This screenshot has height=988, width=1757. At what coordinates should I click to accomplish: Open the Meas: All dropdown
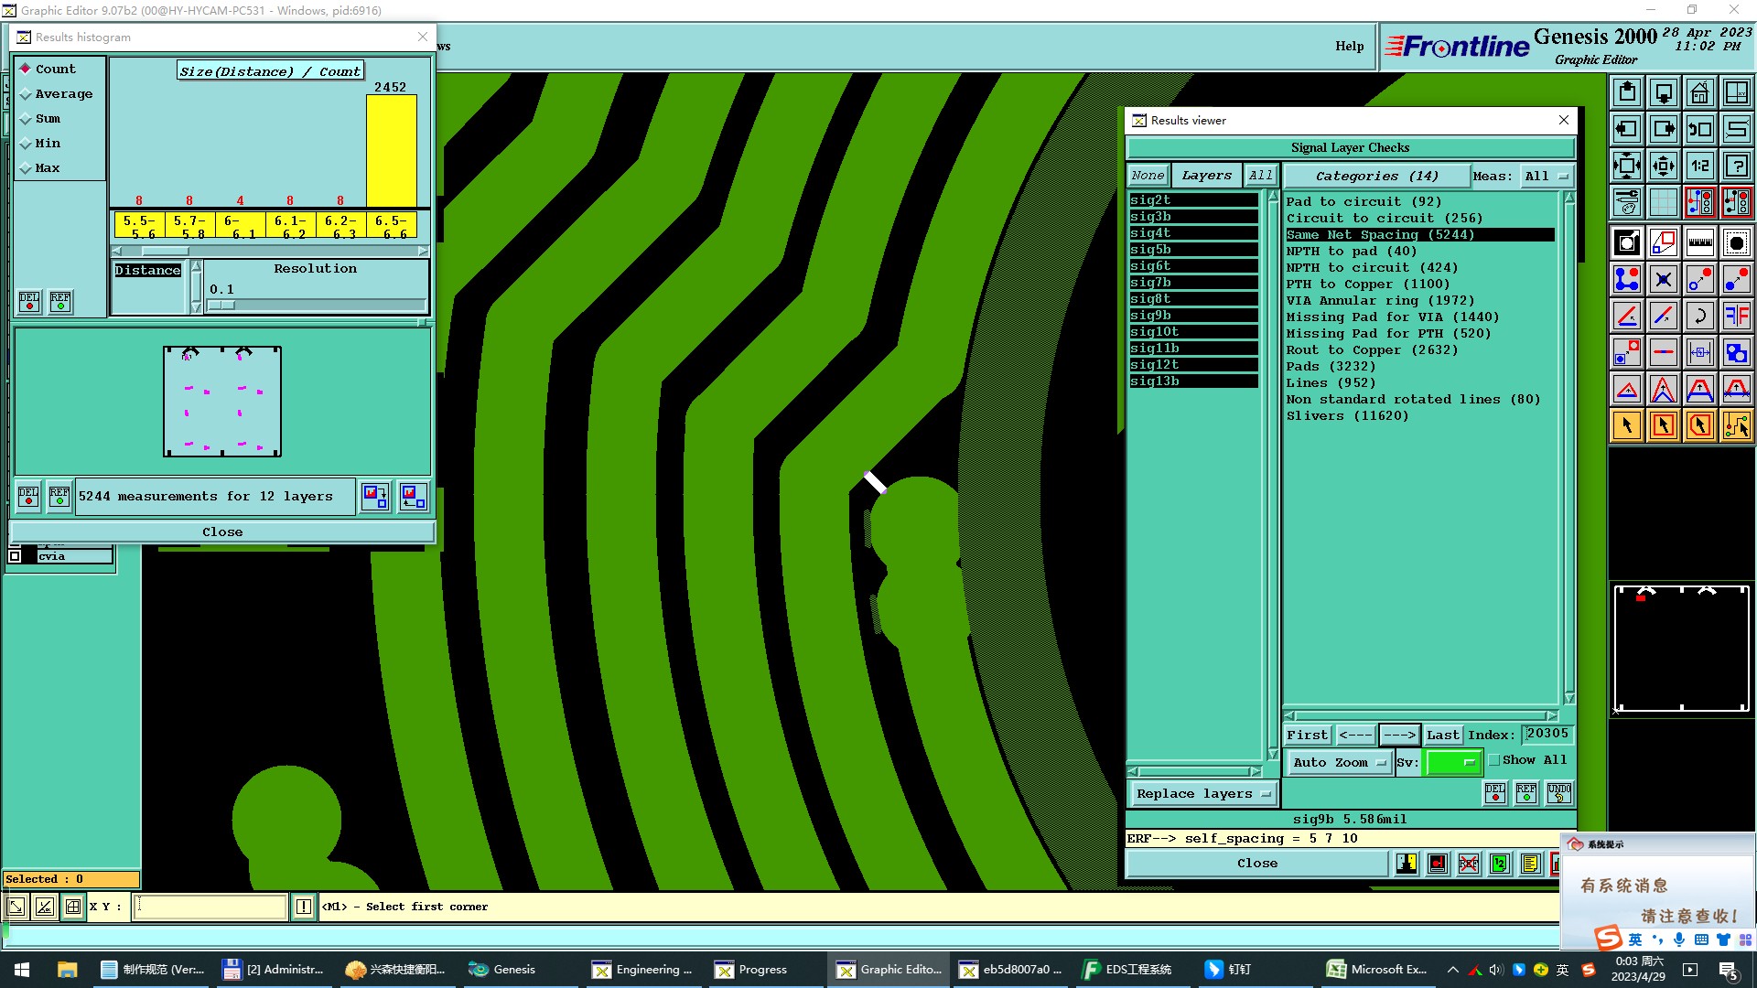(1547, 176)
